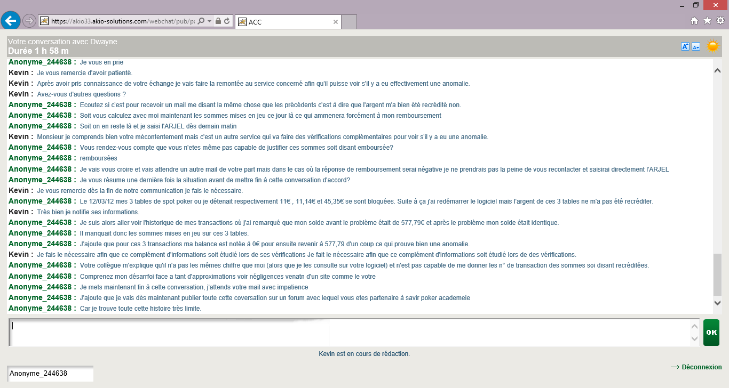Image resolution: width=729 pixels, height=388 pixels.
Task: Click the chat scrollbar thumb
Action: (717, 274)
